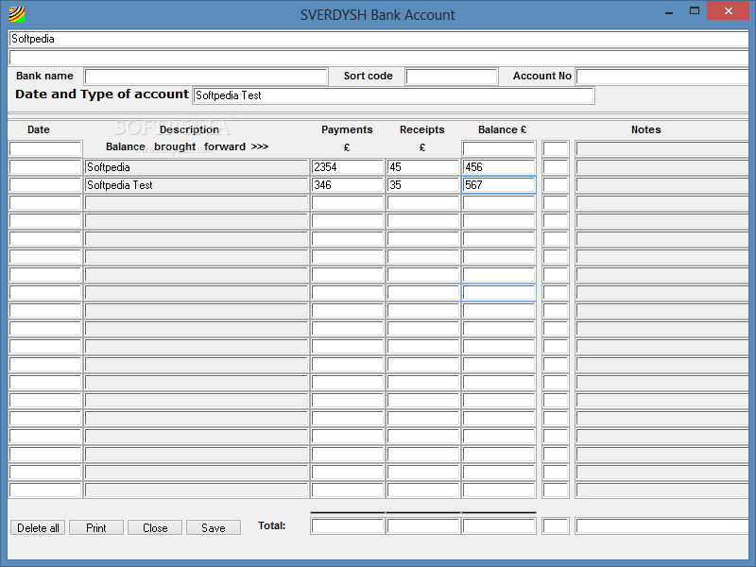Click the Account No label
This screenshot has width=756, height=567.
point(541,76)
